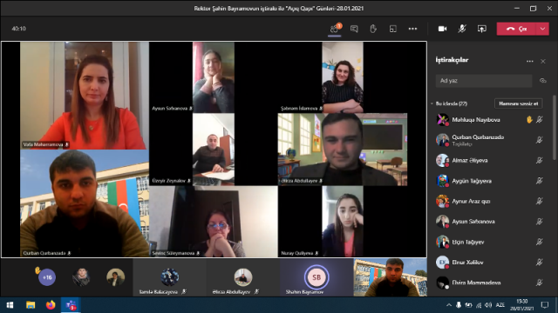Click the red Çıx leave button
Image resolution: width=558 pixels, height=313 pixels.
[x=516, y=29]
